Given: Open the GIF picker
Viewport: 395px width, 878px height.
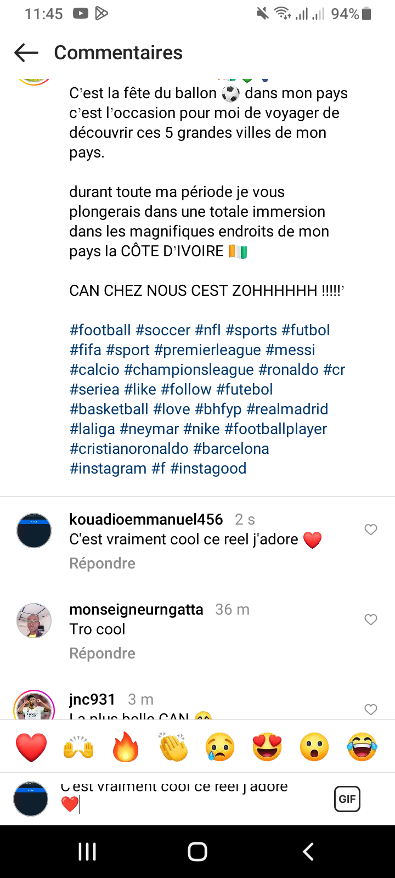Looking at the screenshot, I should point(347,798).
